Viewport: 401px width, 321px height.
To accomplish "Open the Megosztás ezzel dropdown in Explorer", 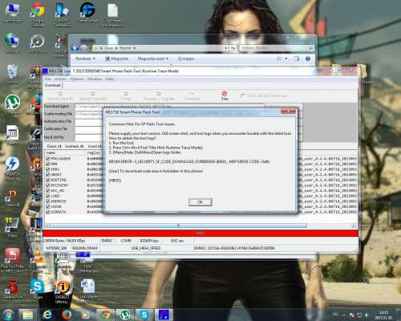I will click(153, 59).
